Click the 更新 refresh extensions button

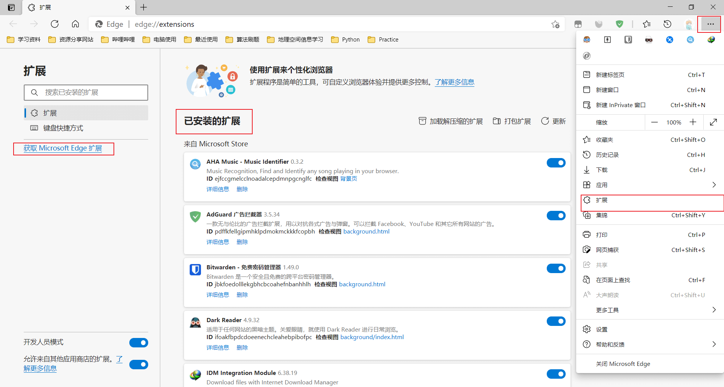pyautogui.click(x=553, y=121)
